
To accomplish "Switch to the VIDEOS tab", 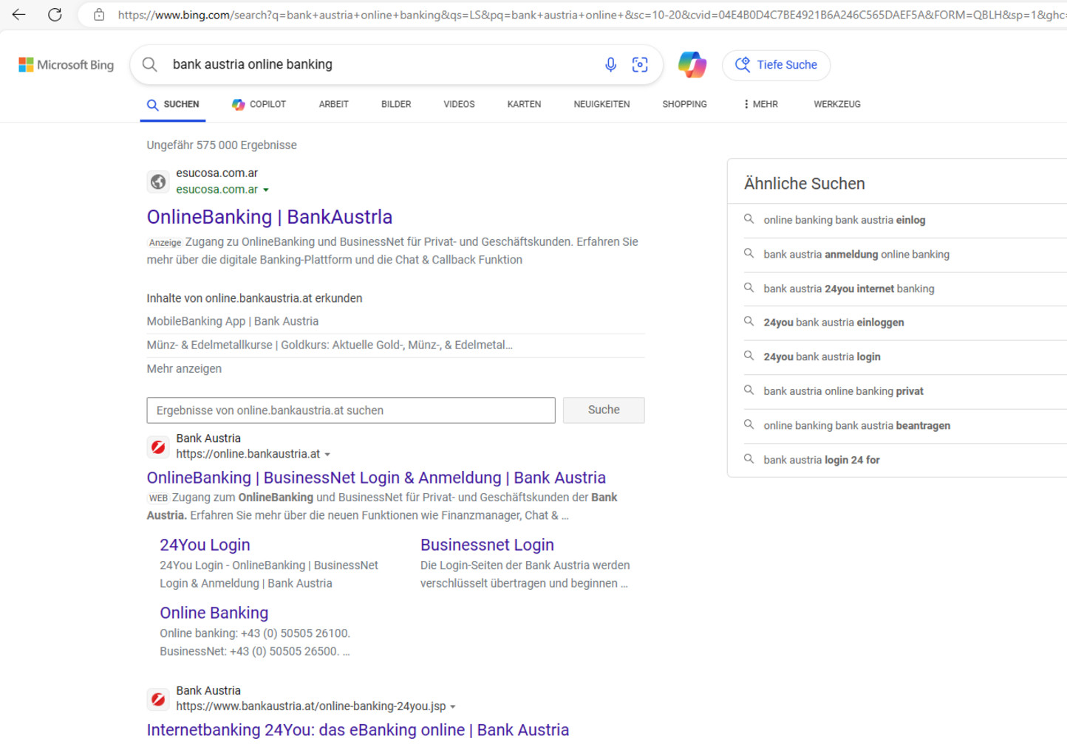I will pyautogui.click(x=459, y=104).
